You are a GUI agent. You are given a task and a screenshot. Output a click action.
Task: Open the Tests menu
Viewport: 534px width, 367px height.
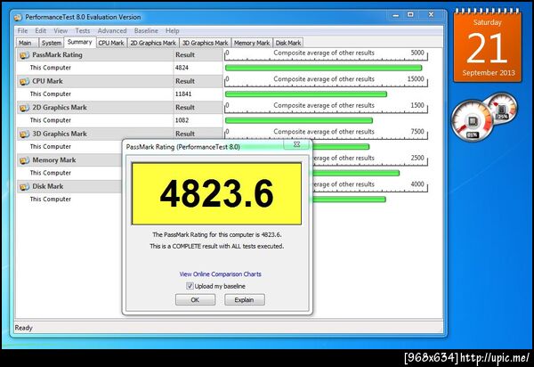(83, 30)
